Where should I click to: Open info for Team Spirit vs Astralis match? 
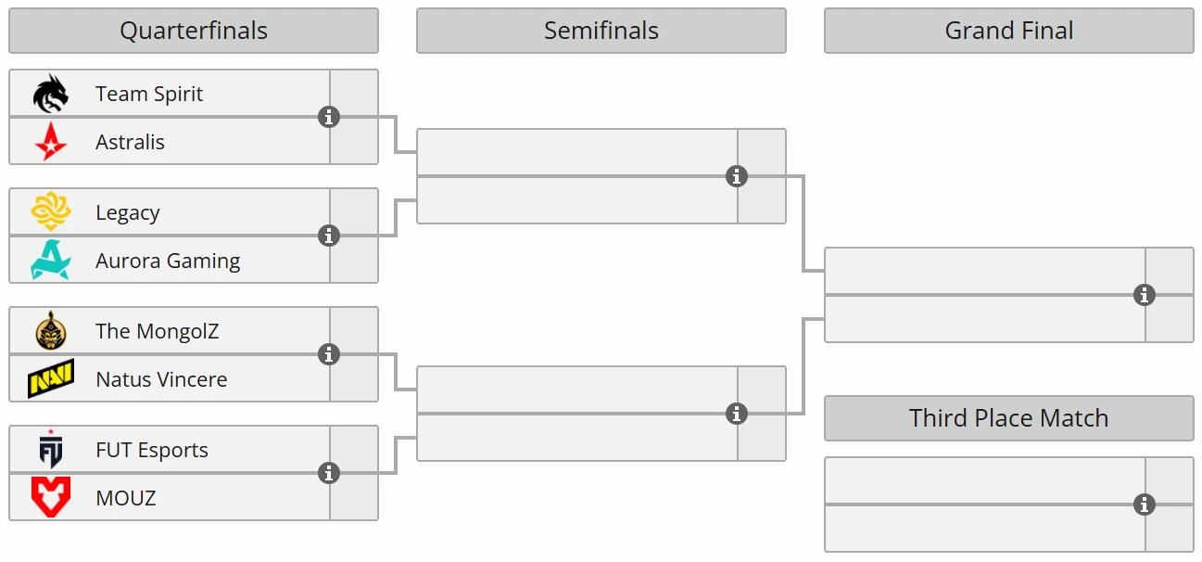click(329, 117)
